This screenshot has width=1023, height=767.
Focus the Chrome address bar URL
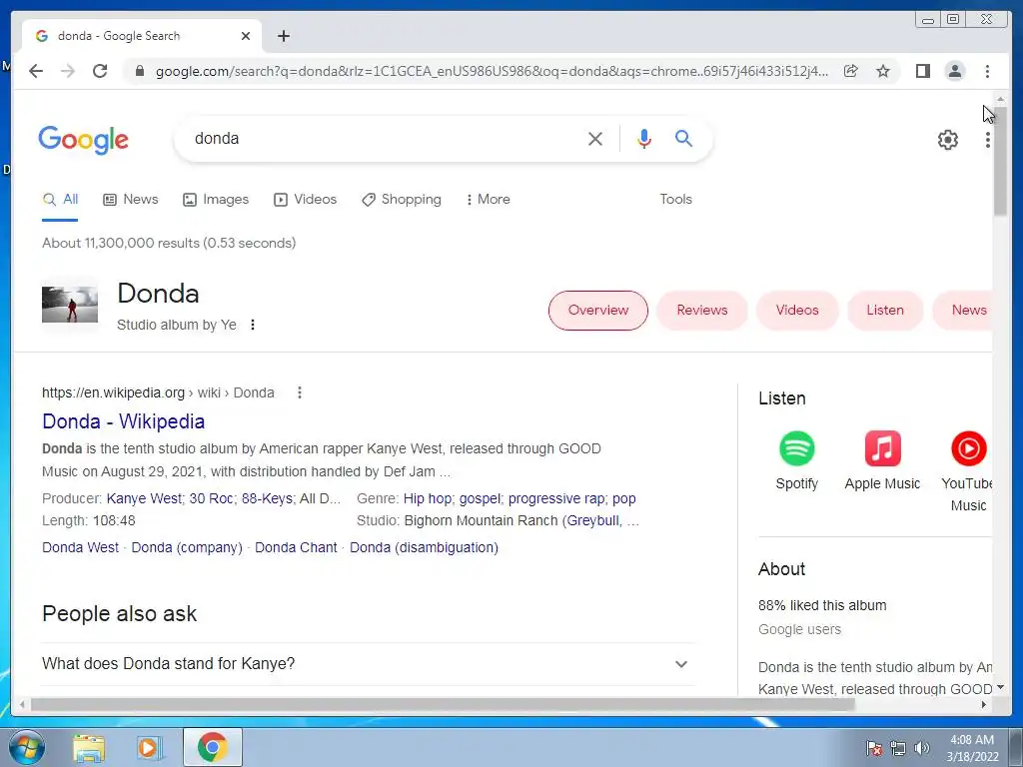click(492, 71)
